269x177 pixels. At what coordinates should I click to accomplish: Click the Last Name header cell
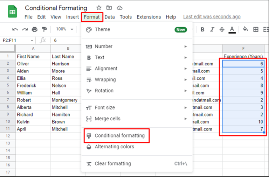66,56
